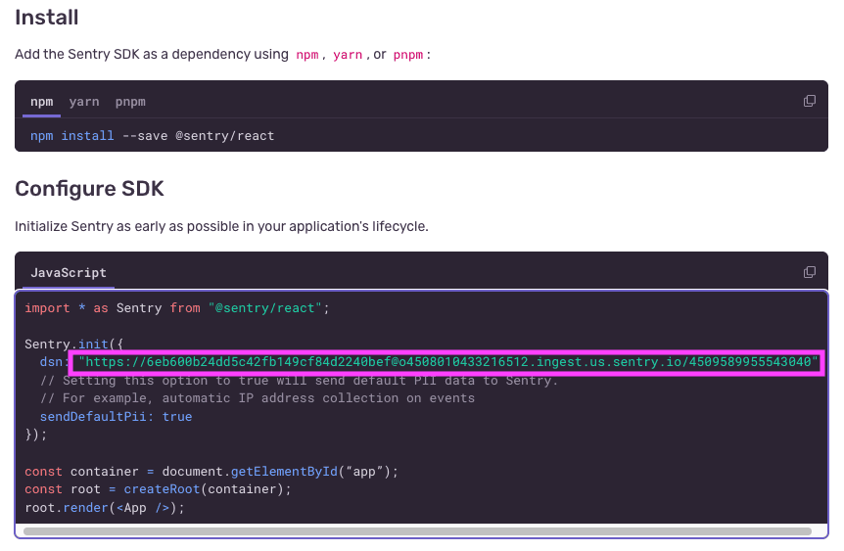Select the JavaScript tab

69,273
